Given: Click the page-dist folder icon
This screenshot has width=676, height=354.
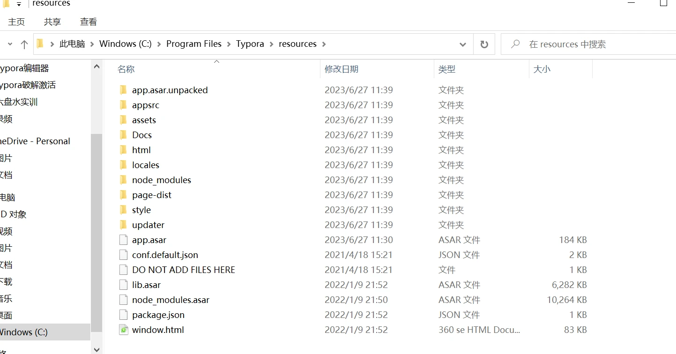Looking at the screenshot, I should tap(123, 195).
